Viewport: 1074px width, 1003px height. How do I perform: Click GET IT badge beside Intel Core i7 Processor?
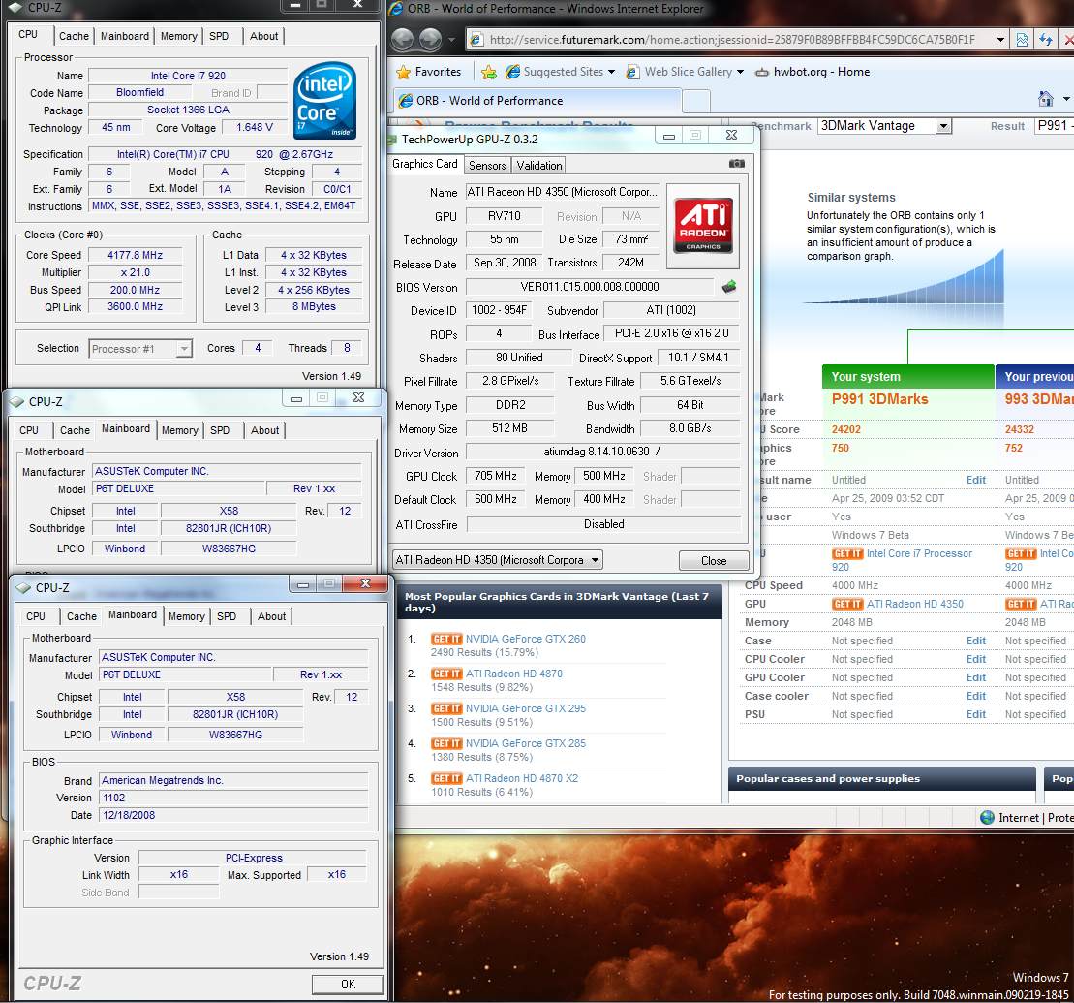click(x=847, y=553)
